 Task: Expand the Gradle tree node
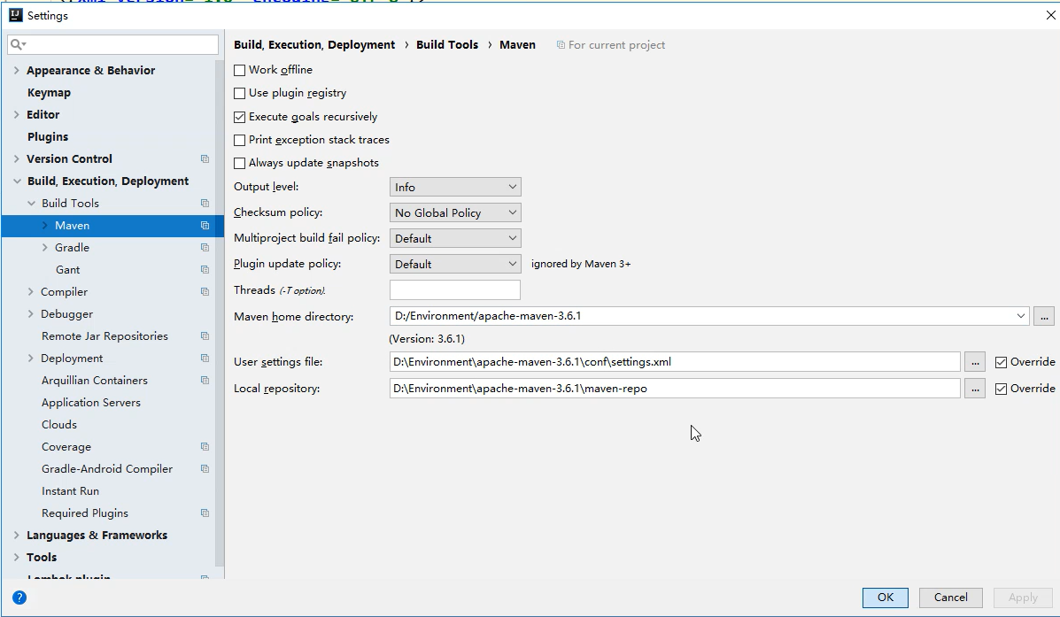click(x=44, y=248)
